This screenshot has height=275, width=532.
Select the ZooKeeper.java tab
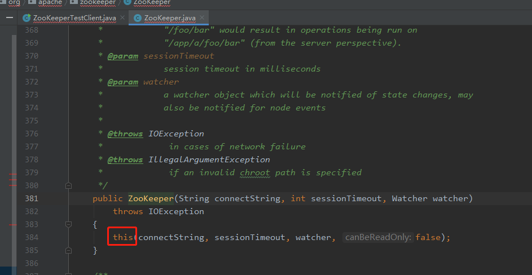(169, 18)
